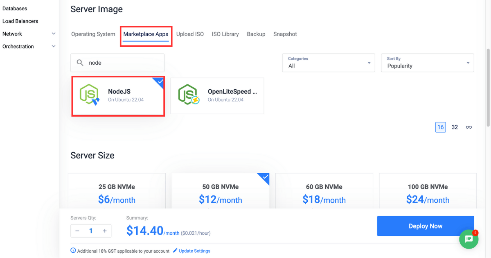Image resolution: width=491 pixels, height=258 pixels.
Task: Select the 100 GB NVMe server size
Action: 428,192
